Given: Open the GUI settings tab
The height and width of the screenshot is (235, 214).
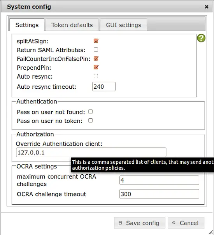Looking at the screenshot, I should click(123, 25).
